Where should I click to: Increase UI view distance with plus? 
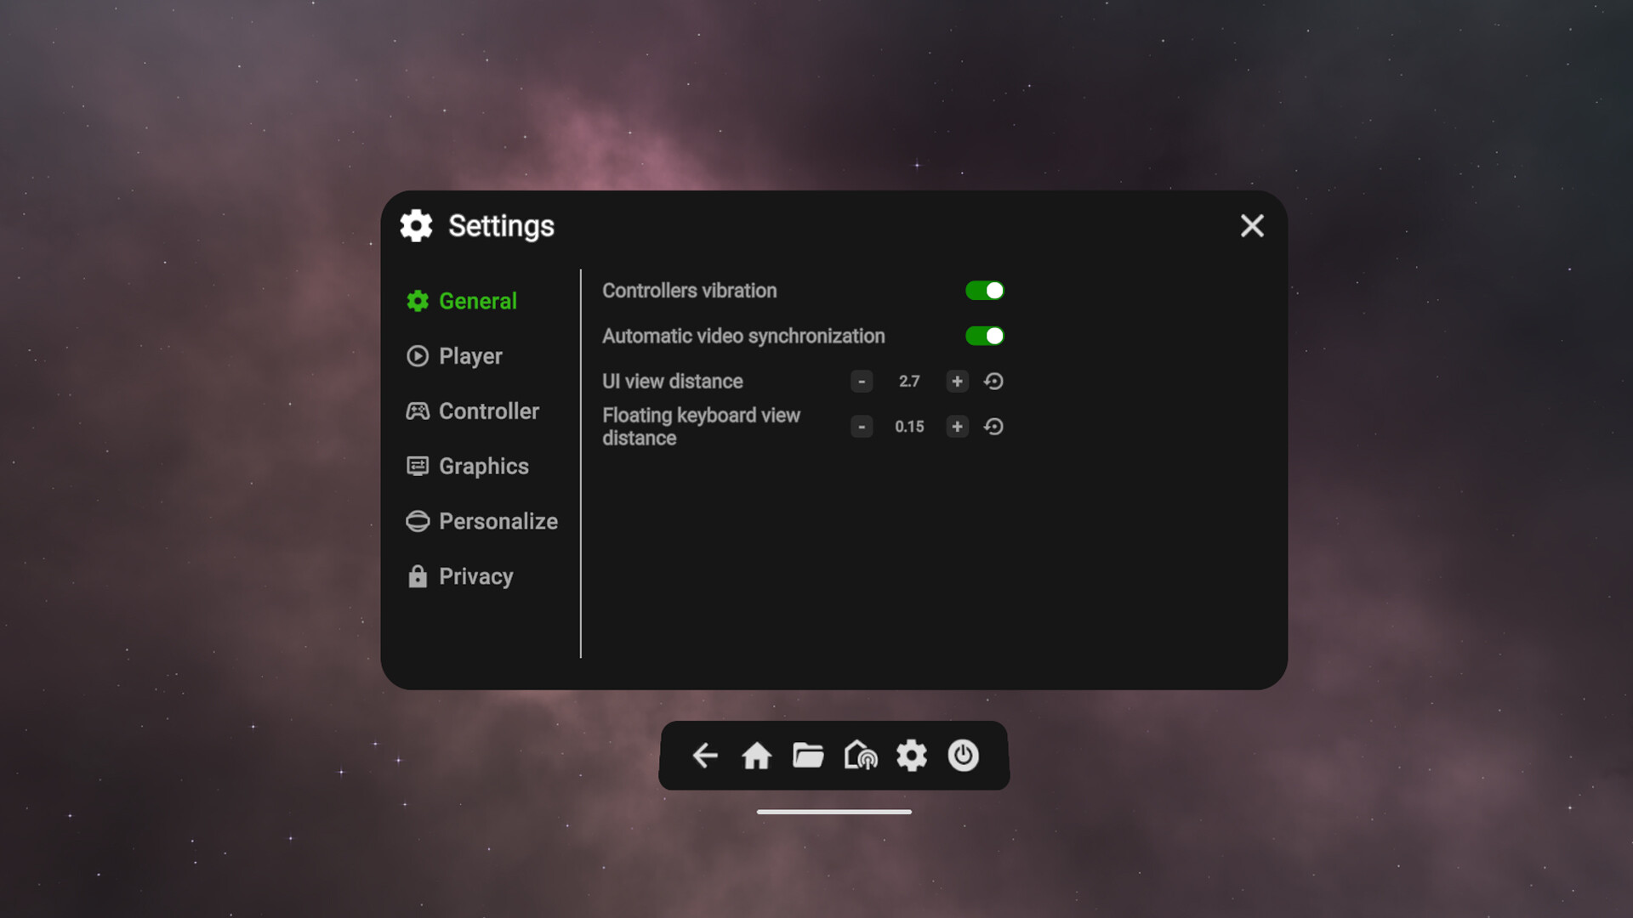pos(957,382)
